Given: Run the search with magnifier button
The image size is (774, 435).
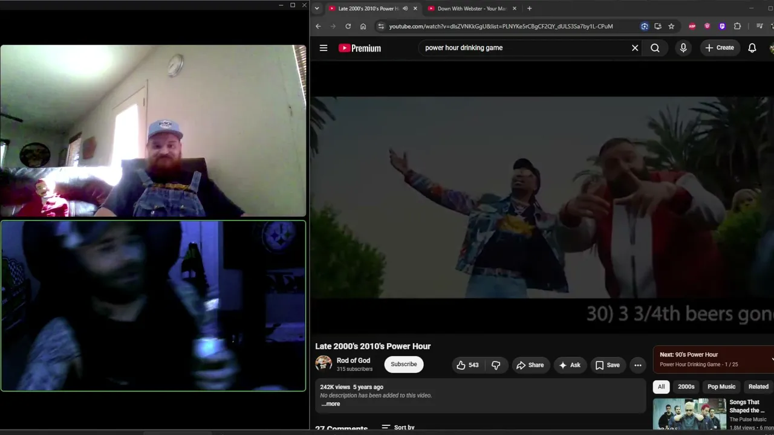Looking at the screenshot, I should (655, 48).
